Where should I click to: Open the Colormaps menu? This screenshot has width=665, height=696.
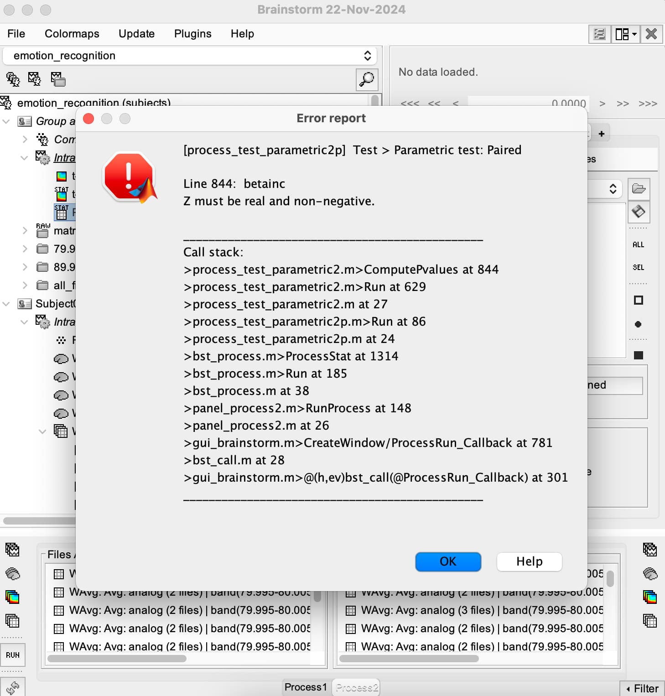(72, 34)
